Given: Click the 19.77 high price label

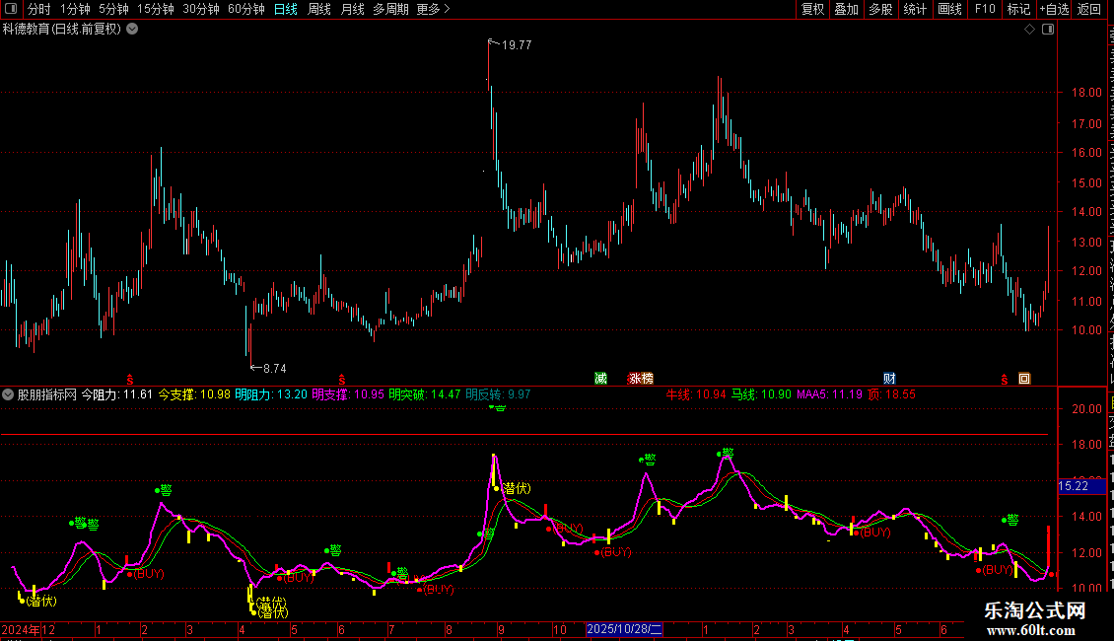Looking at the screenshot, I should [x=517, y=44].
